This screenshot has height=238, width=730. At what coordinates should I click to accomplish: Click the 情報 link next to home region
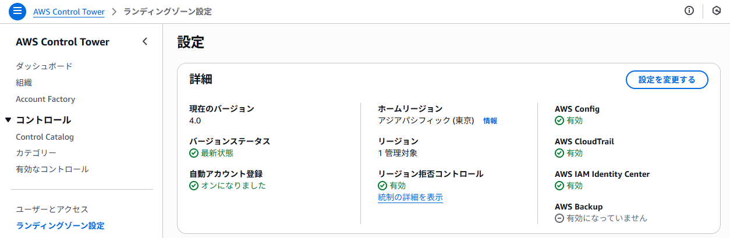(x=490, y=121)
